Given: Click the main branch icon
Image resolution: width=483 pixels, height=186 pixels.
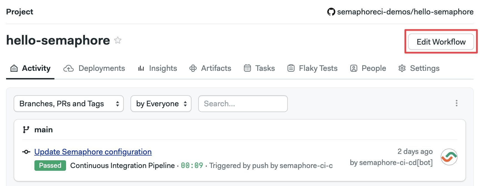Looking at the screenshot, I should tap(26, 130).
